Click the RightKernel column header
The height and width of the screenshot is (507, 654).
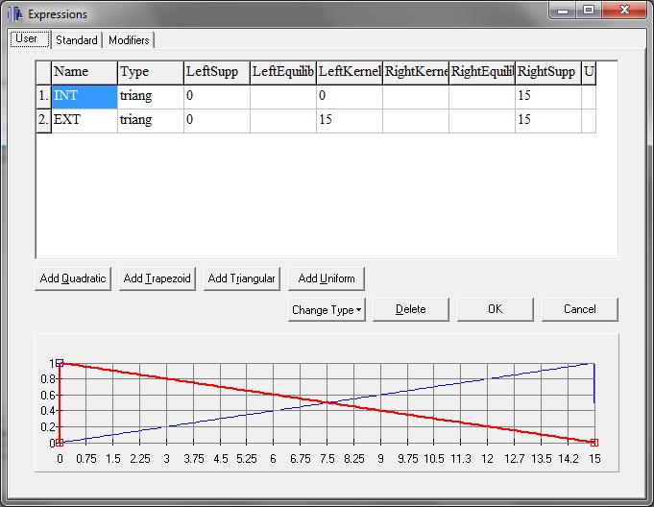416,73
